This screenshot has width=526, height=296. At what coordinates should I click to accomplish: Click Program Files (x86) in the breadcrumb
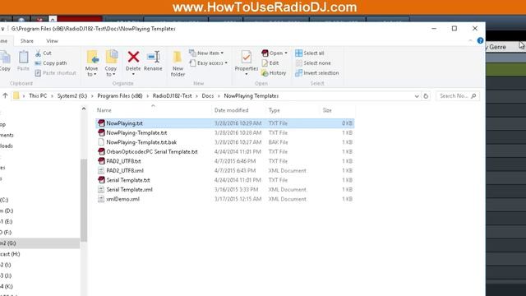pyautogui.click(x=120, y=96)
